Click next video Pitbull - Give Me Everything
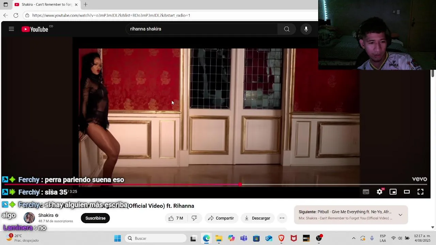Viewport: 436px width, 245px height. coord(345,212)
